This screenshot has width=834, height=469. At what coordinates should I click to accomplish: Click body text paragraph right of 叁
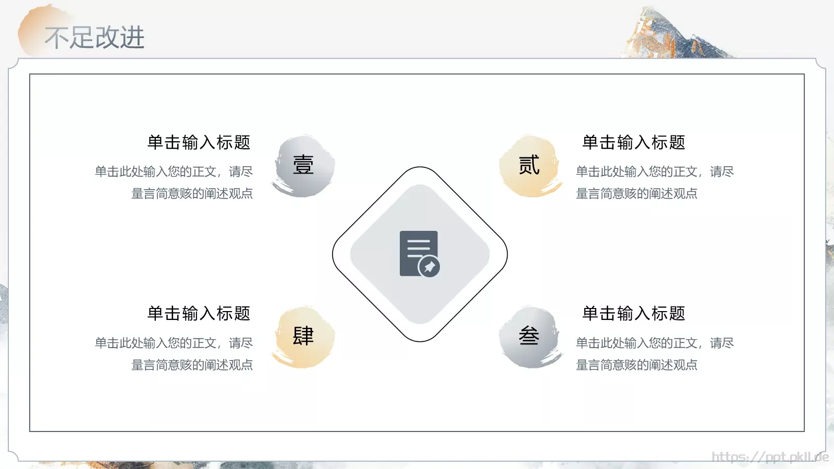[655, 354]
